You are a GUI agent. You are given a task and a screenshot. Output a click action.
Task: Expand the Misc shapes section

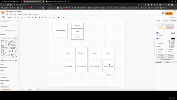2,64
